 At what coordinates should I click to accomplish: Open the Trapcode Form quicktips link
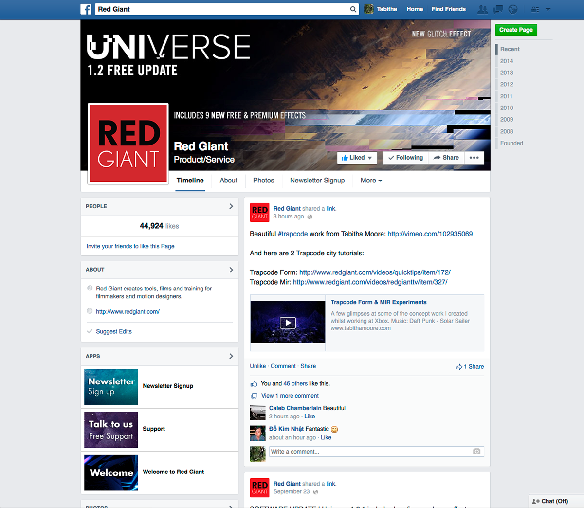point(375,272)
